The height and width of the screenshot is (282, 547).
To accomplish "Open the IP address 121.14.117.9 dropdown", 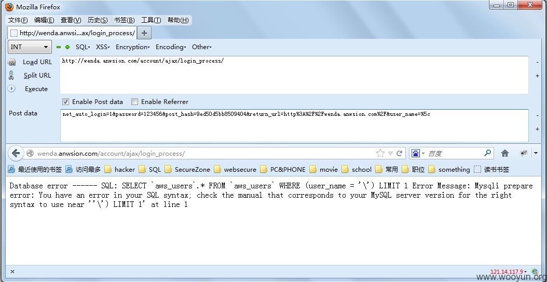I will (x=509, y=272).
